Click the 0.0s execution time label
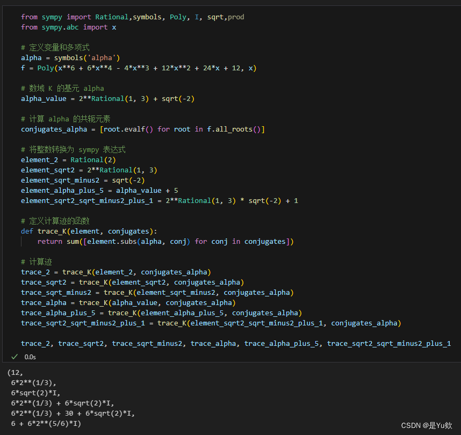This screenshot has width=461, height=435. [30, 357]
